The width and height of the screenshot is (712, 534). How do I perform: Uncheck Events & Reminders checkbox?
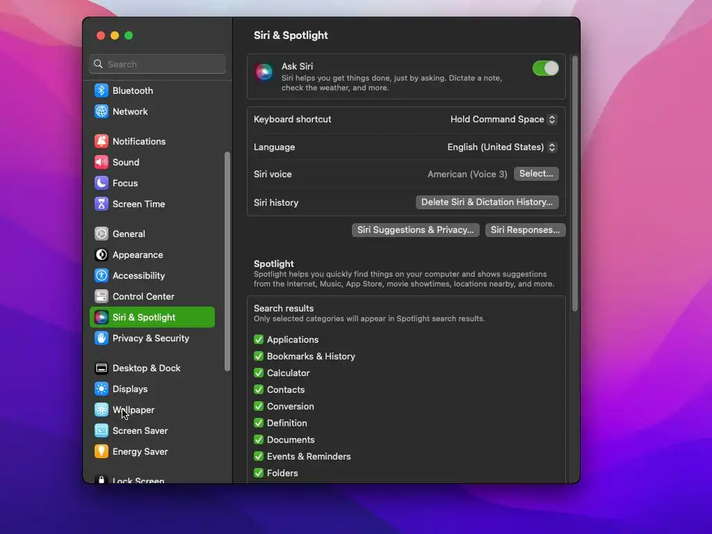click(259, 456)
